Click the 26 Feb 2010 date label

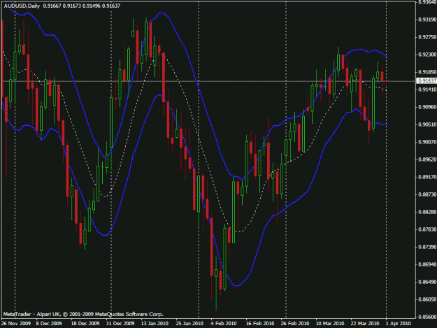tap(295, 324)
